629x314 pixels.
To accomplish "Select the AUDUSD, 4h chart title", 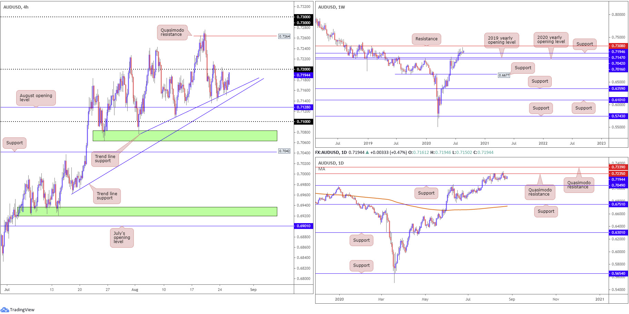I will 16,7.
